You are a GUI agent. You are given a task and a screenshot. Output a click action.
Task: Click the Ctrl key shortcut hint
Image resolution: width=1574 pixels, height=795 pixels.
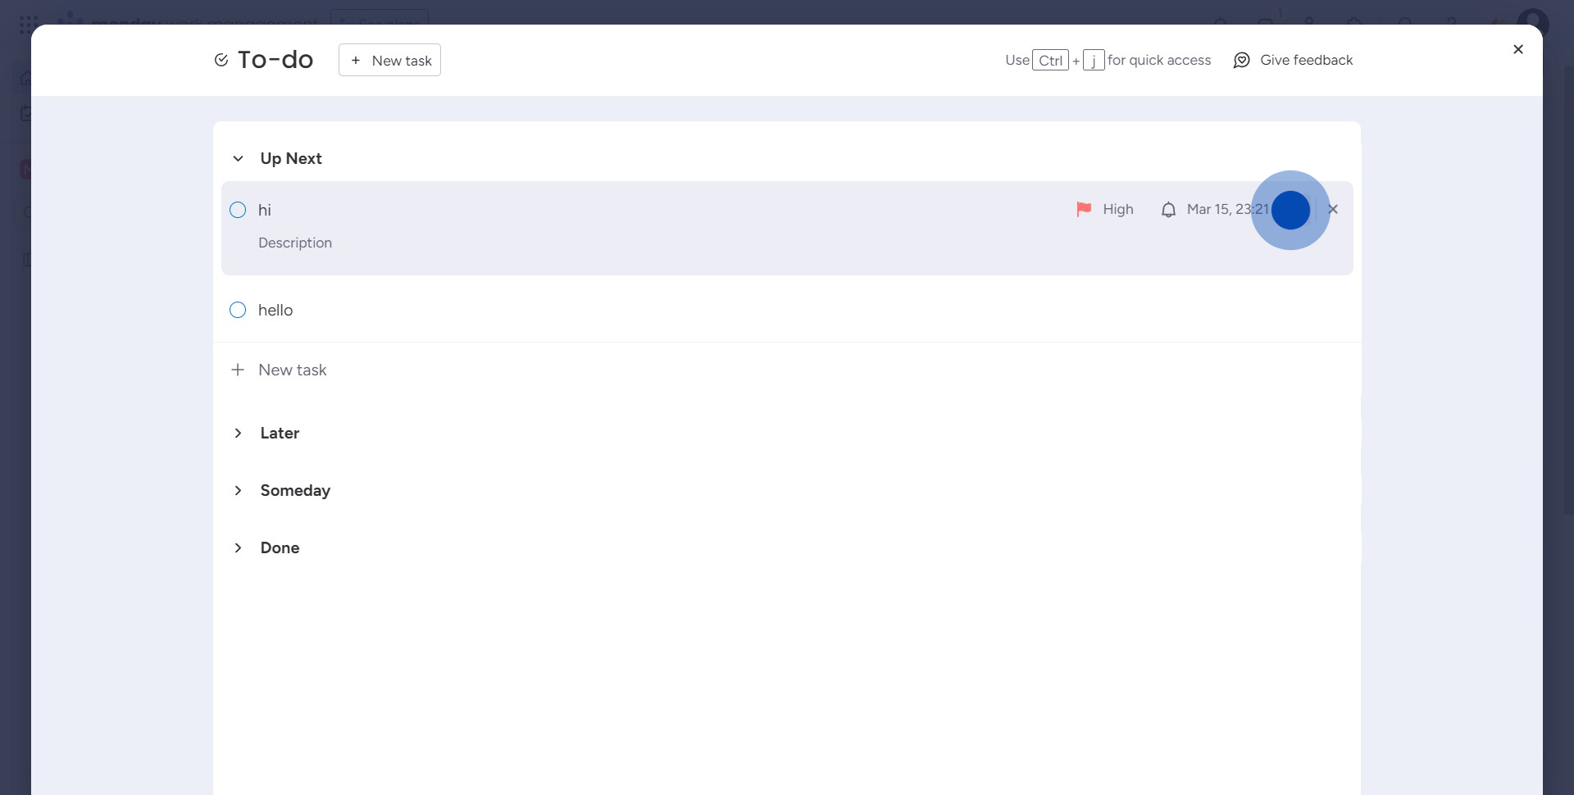pos(1050,61)
